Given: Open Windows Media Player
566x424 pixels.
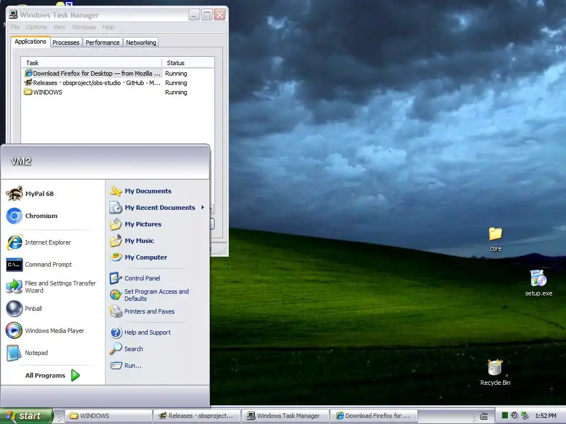Looking at the screenshot, I should point(45,331).
